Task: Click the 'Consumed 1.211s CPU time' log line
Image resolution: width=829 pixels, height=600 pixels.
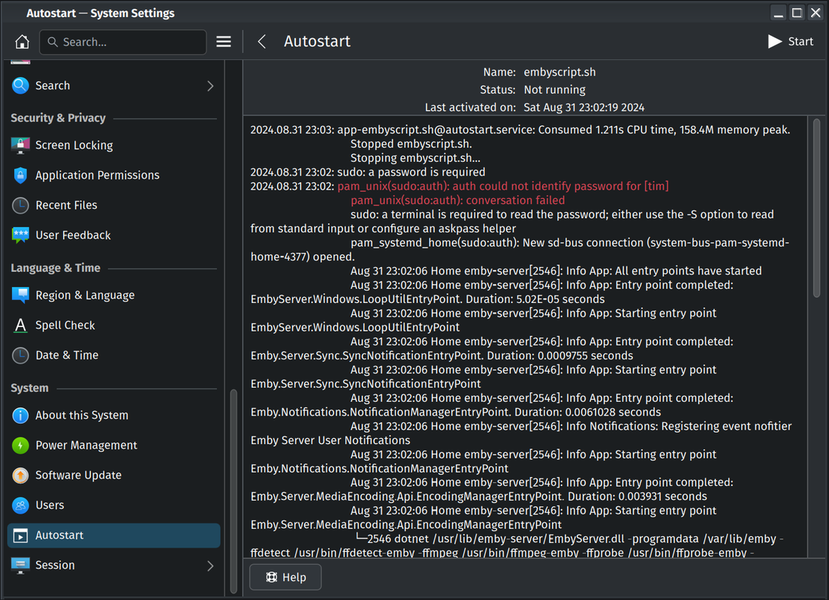Action: point(520,130)
